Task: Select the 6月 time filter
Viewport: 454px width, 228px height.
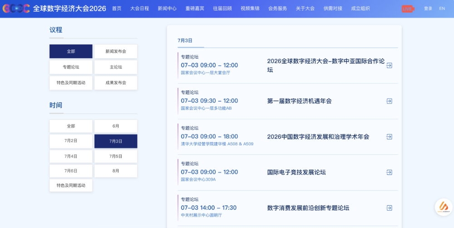Action: pos(116,126)
